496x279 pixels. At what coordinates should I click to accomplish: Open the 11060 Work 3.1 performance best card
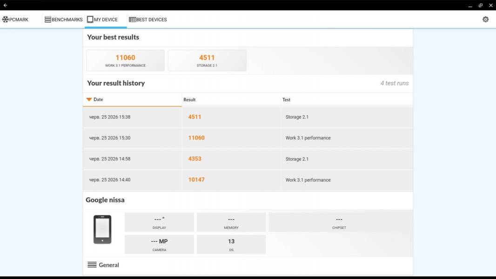pyautogui.click(x=125, y=60)
